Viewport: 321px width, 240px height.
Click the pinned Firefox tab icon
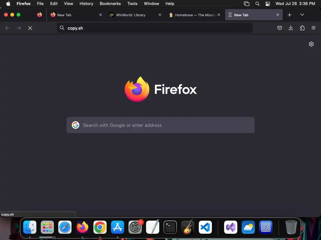pos(39,15)
